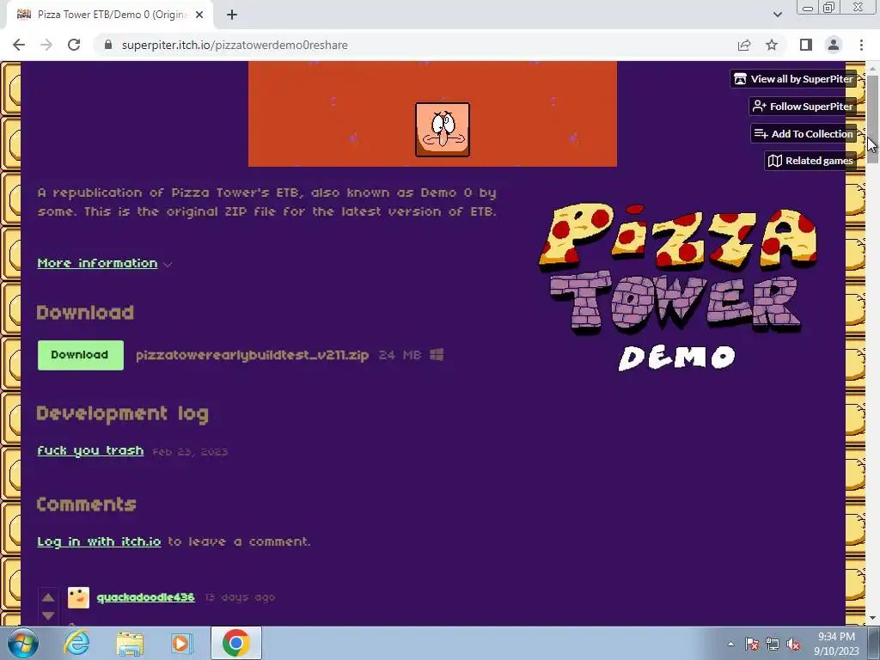Click the 24 MB file size text

tap(400, 355)
